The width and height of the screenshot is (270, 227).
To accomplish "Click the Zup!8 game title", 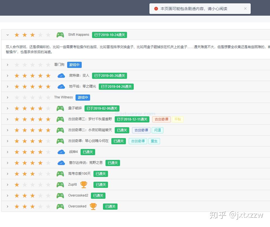I will point(72,185).
